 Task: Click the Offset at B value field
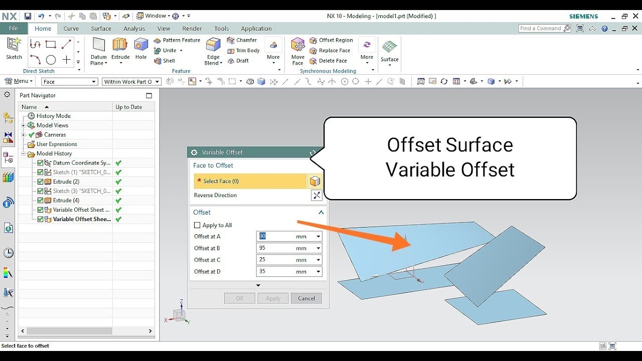click(x=276, y=248)
